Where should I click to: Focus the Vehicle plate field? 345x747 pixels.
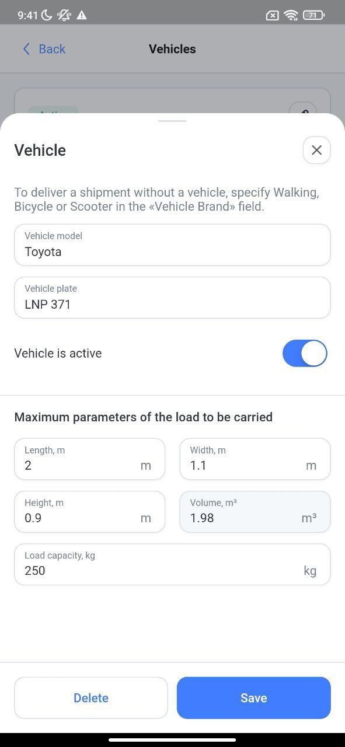[x=172, y=298]
